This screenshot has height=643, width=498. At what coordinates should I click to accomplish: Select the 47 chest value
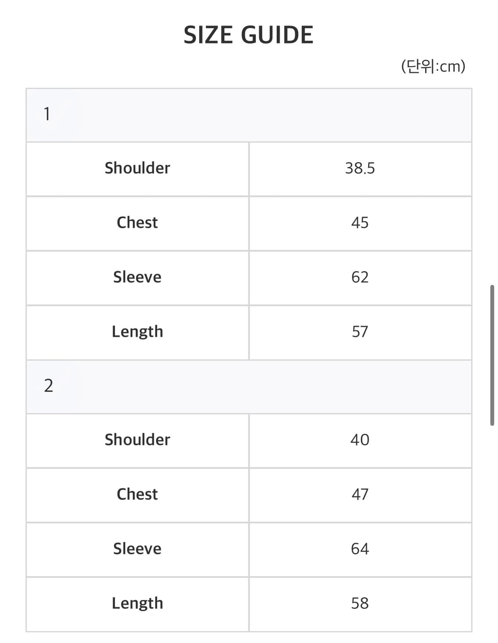360,494
